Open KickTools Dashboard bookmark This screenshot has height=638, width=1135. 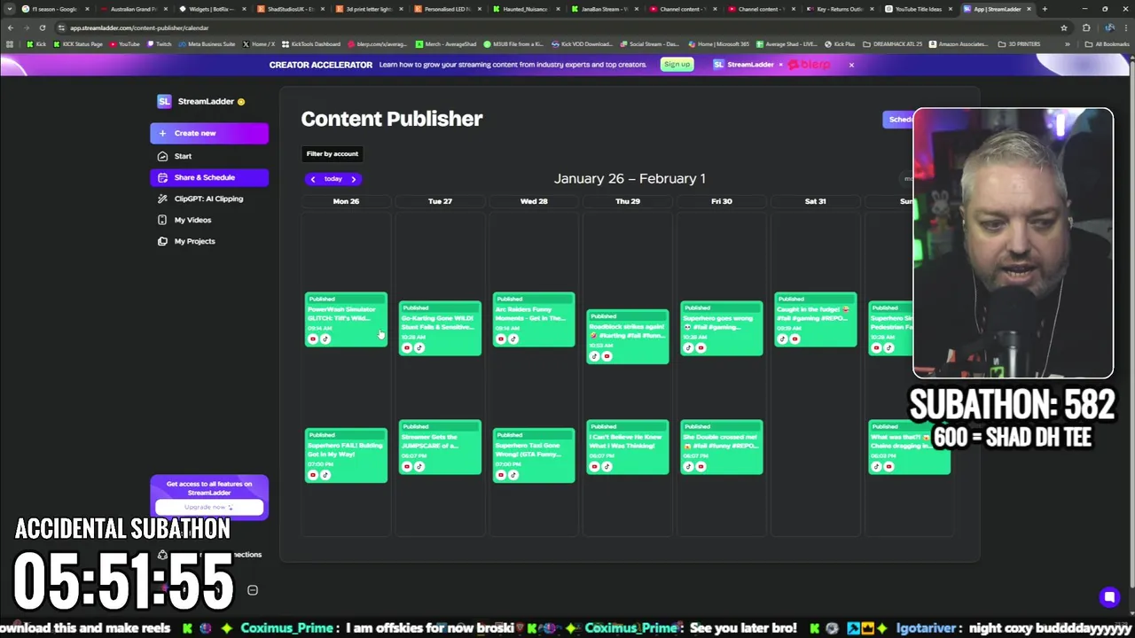(310, 44)
